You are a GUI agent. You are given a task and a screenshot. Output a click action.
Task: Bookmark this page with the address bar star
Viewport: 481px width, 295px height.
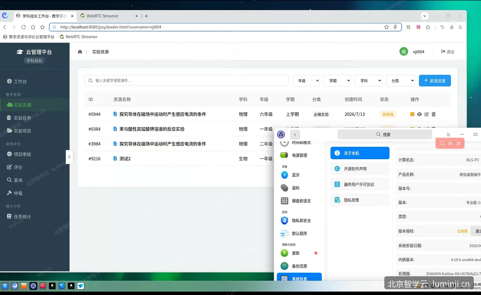[387, 27]
